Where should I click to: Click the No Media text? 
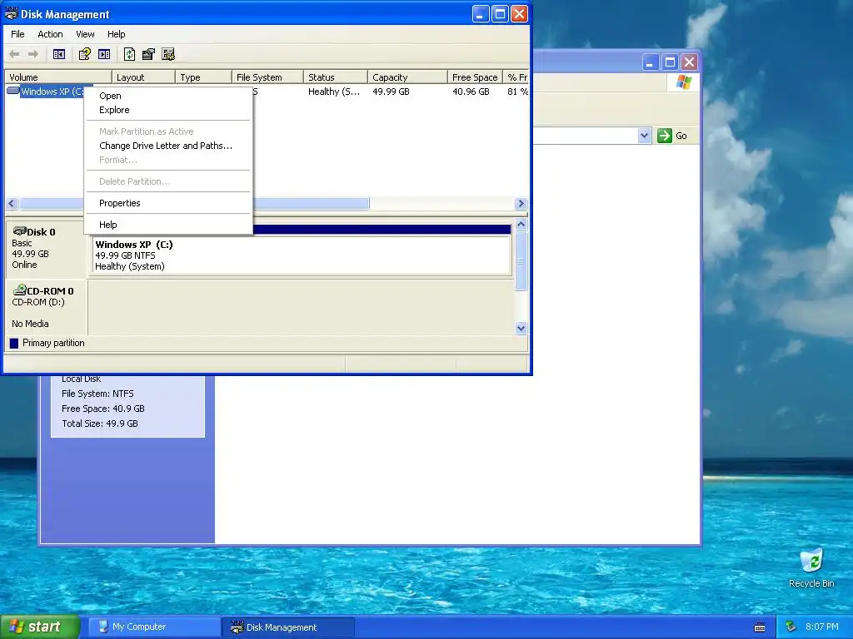click(30, 324)
